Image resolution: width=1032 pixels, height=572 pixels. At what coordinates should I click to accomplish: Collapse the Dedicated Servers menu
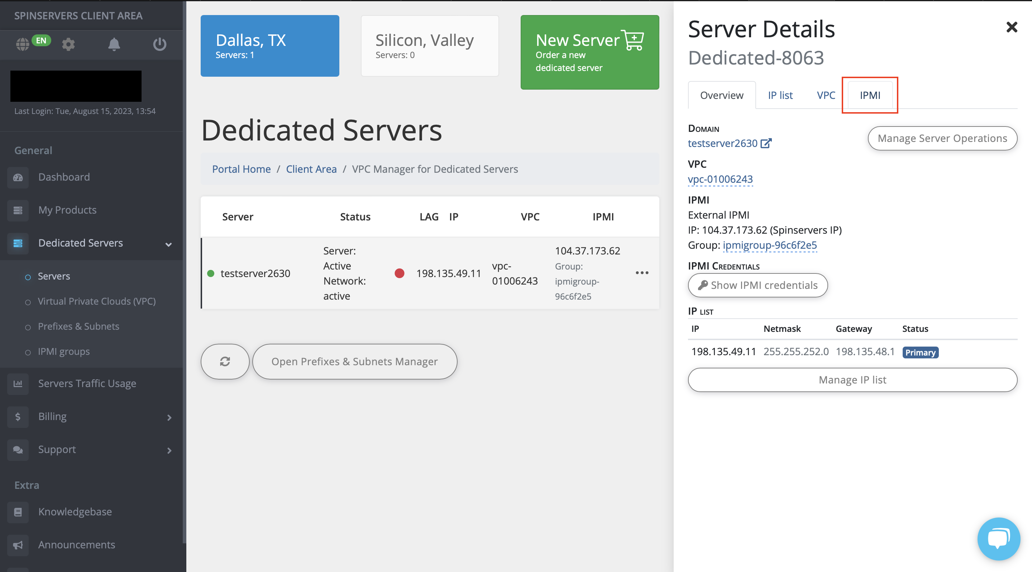pyautogui.click(x=169, y=244)
